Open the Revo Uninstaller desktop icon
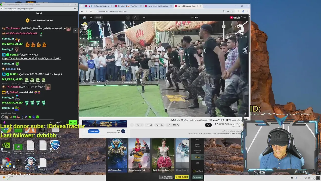This screenshot has height=181, width=321. pos(6,164)
